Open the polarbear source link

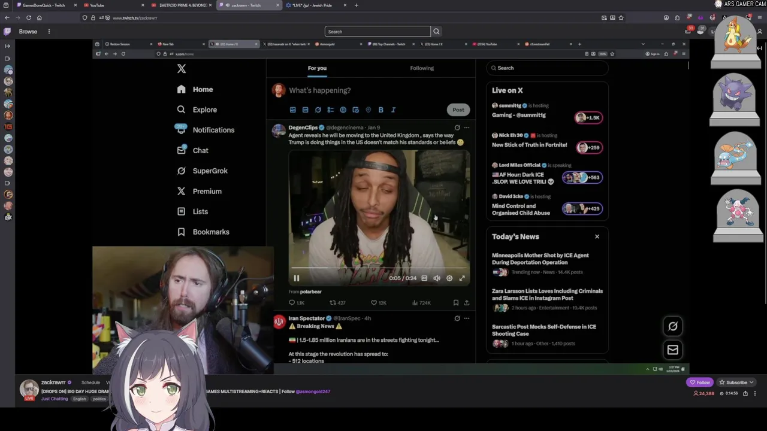[311, 292]
